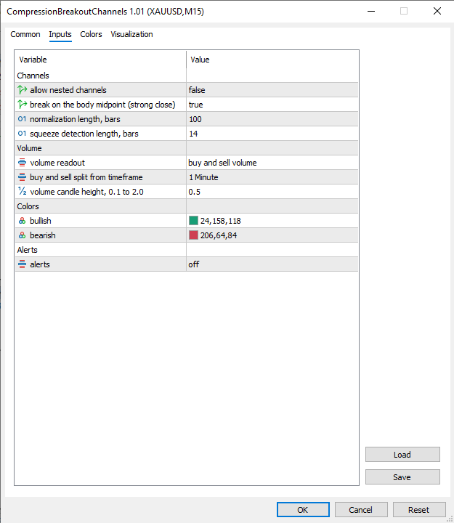Screen dimensions: 454x523
Task: Select the bullish value text 24,158,118
Action: 221,221
